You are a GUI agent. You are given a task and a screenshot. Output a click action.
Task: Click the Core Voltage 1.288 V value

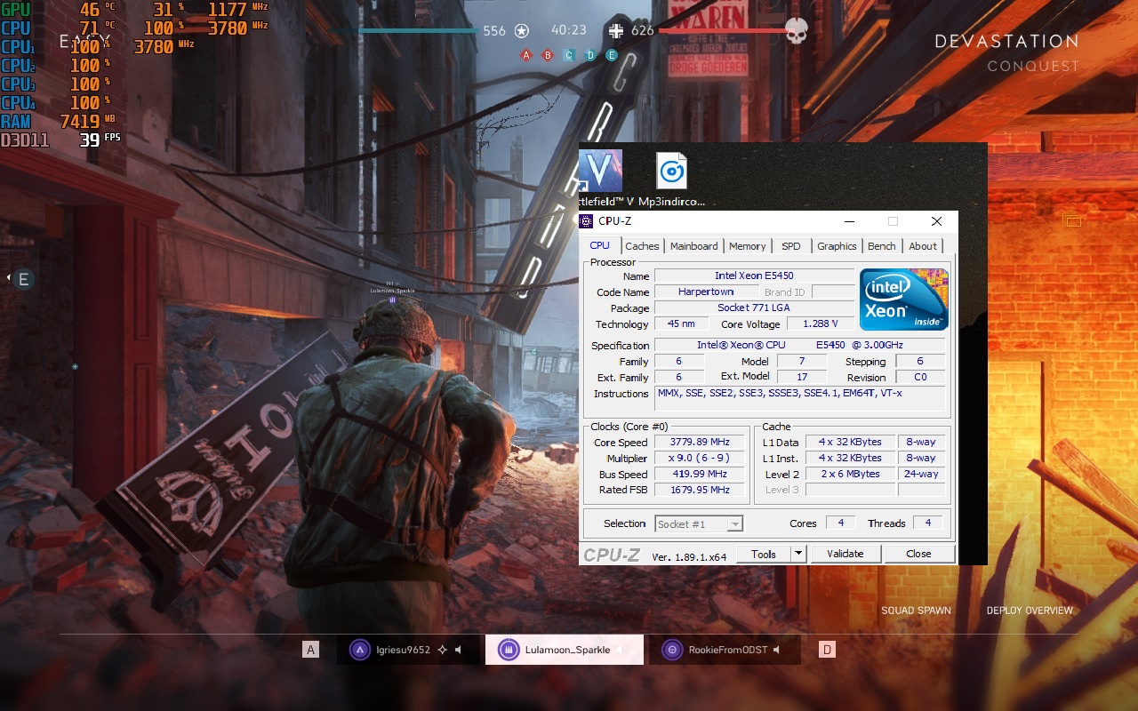pyautogui.click(x=820, y=324)
